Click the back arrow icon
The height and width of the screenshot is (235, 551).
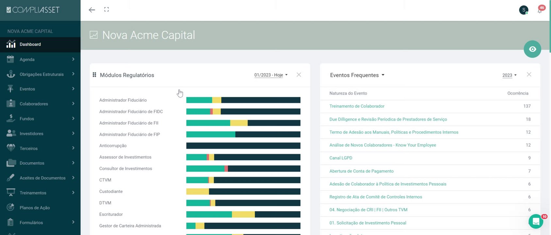pyautogui.click(x=92, y=10)
